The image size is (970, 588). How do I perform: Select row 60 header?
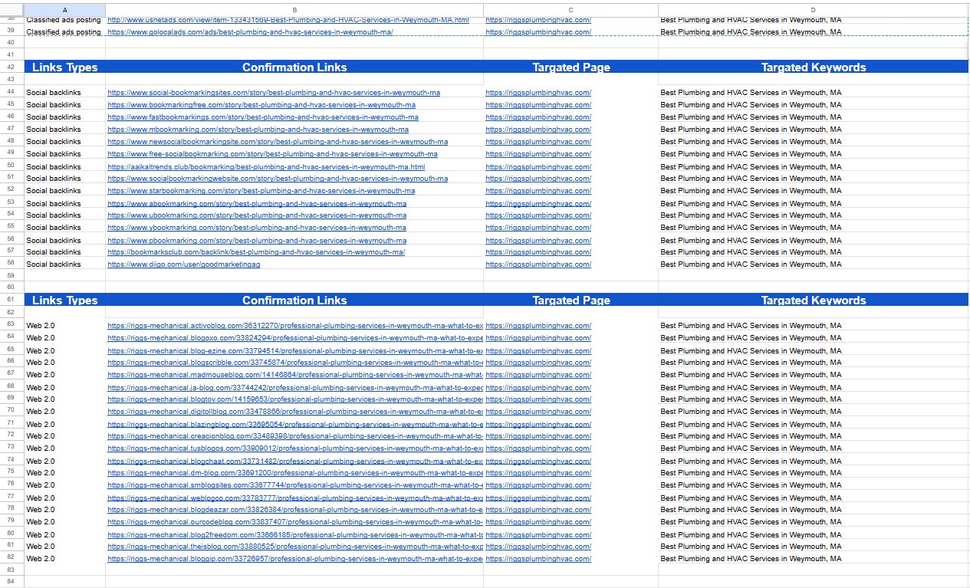tap(12, 286)
